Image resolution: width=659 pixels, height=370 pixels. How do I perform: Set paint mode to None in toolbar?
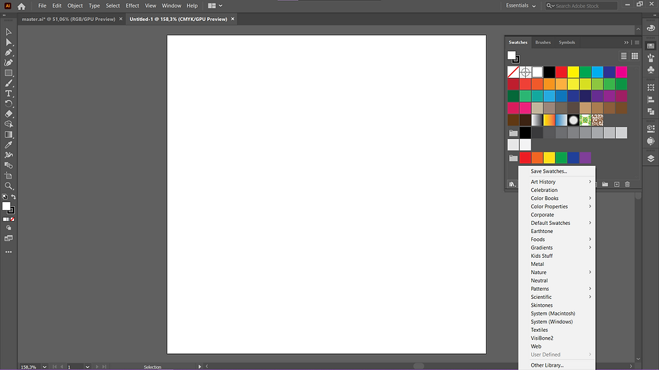point(13,220)
